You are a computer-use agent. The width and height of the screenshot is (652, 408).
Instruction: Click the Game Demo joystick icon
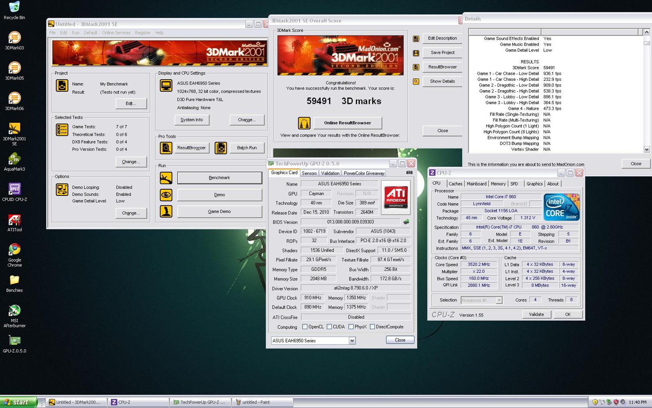tap(166, 211)
